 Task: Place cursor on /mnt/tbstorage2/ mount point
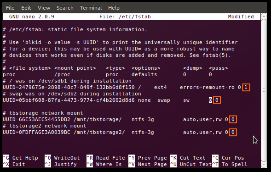pyautogui.click(x=99, y=133)
